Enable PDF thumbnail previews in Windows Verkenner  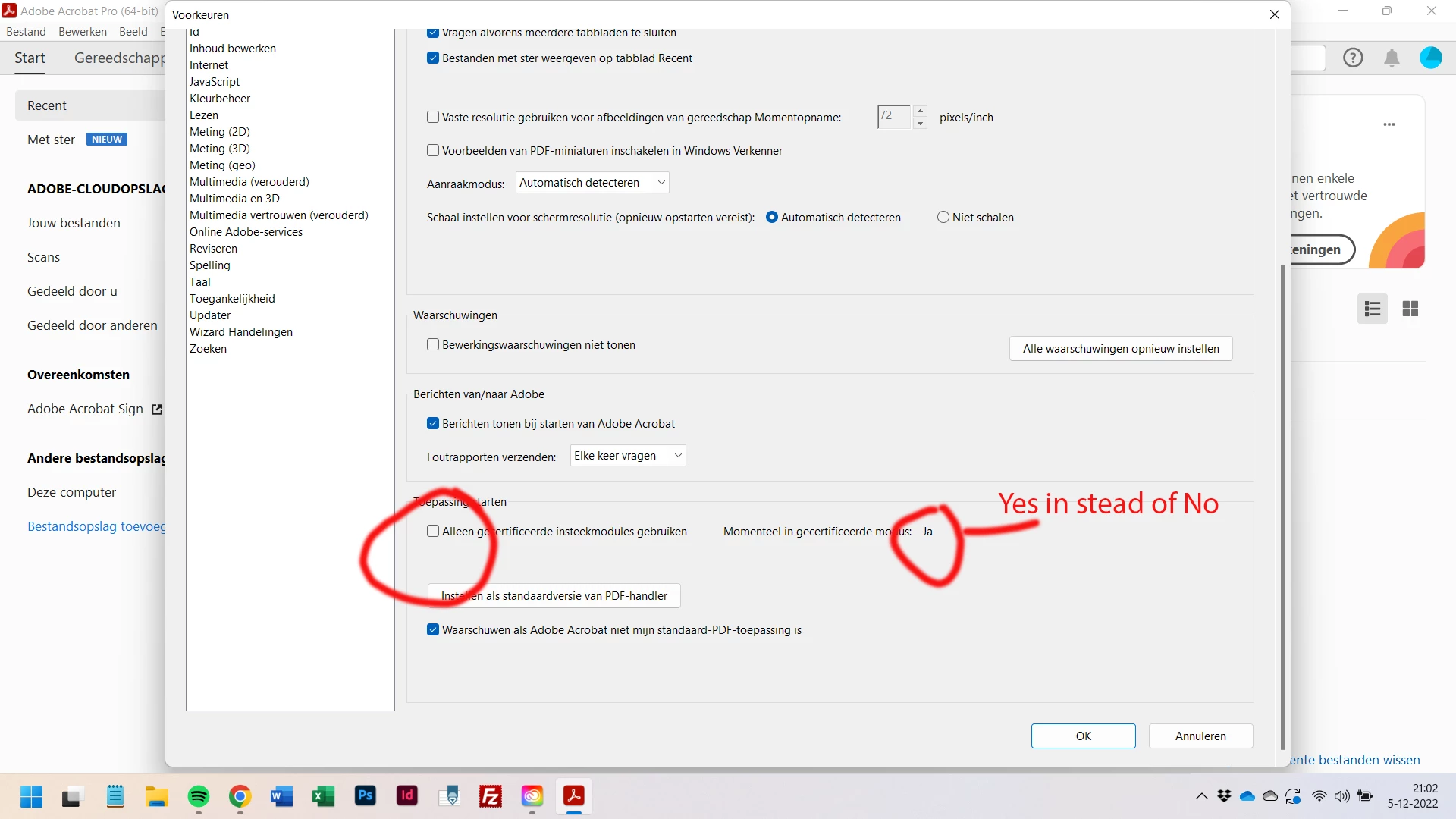pos(433,151)
